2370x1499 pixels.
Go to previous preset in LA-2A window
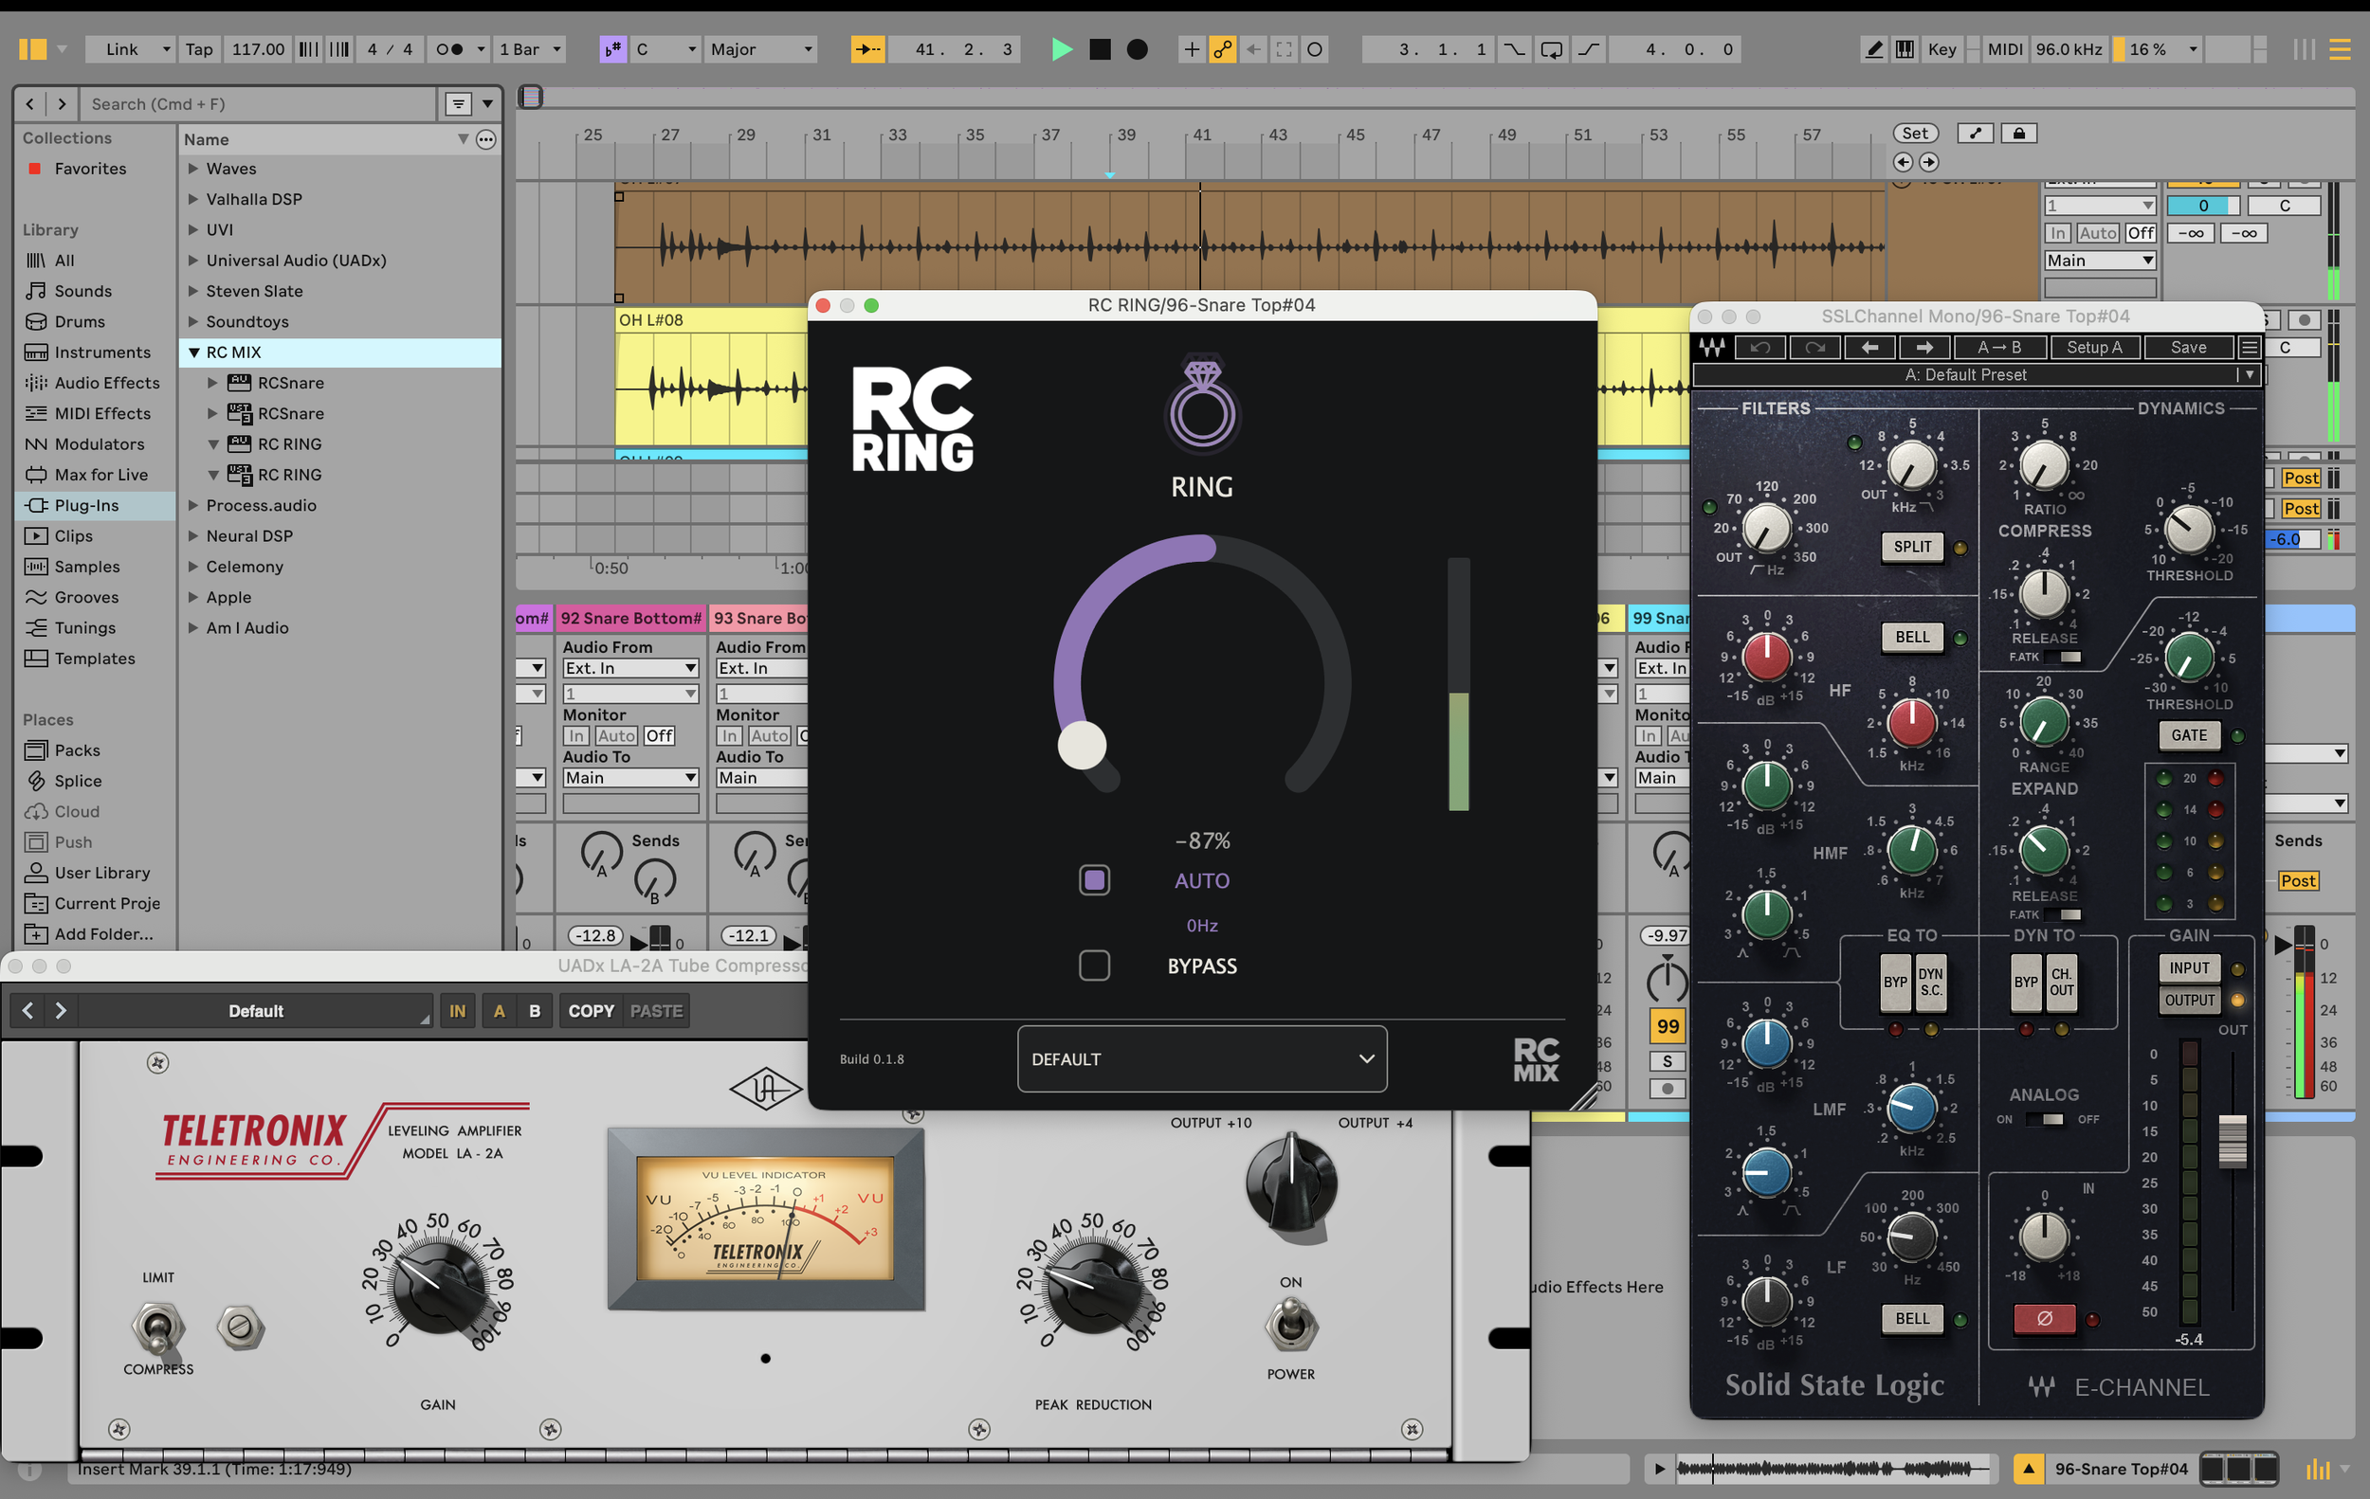pyautogui.click(x=27, y=1010)
